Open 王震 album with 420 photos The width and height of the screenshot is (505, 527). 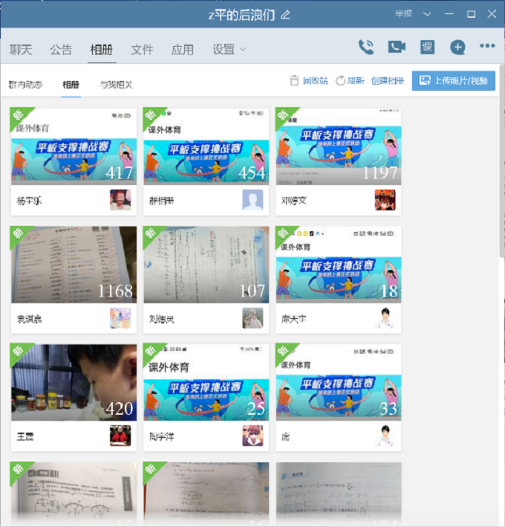pos(74,383)
